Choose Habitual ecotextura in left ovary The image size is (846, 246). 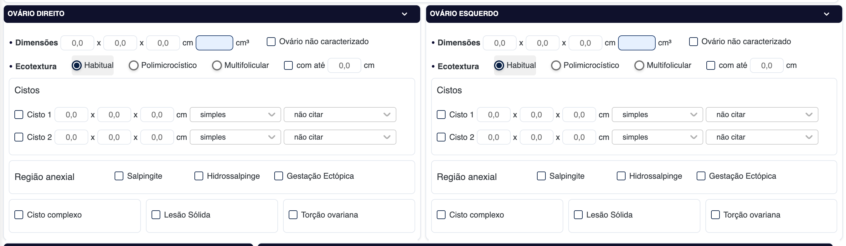pos(499,66)
